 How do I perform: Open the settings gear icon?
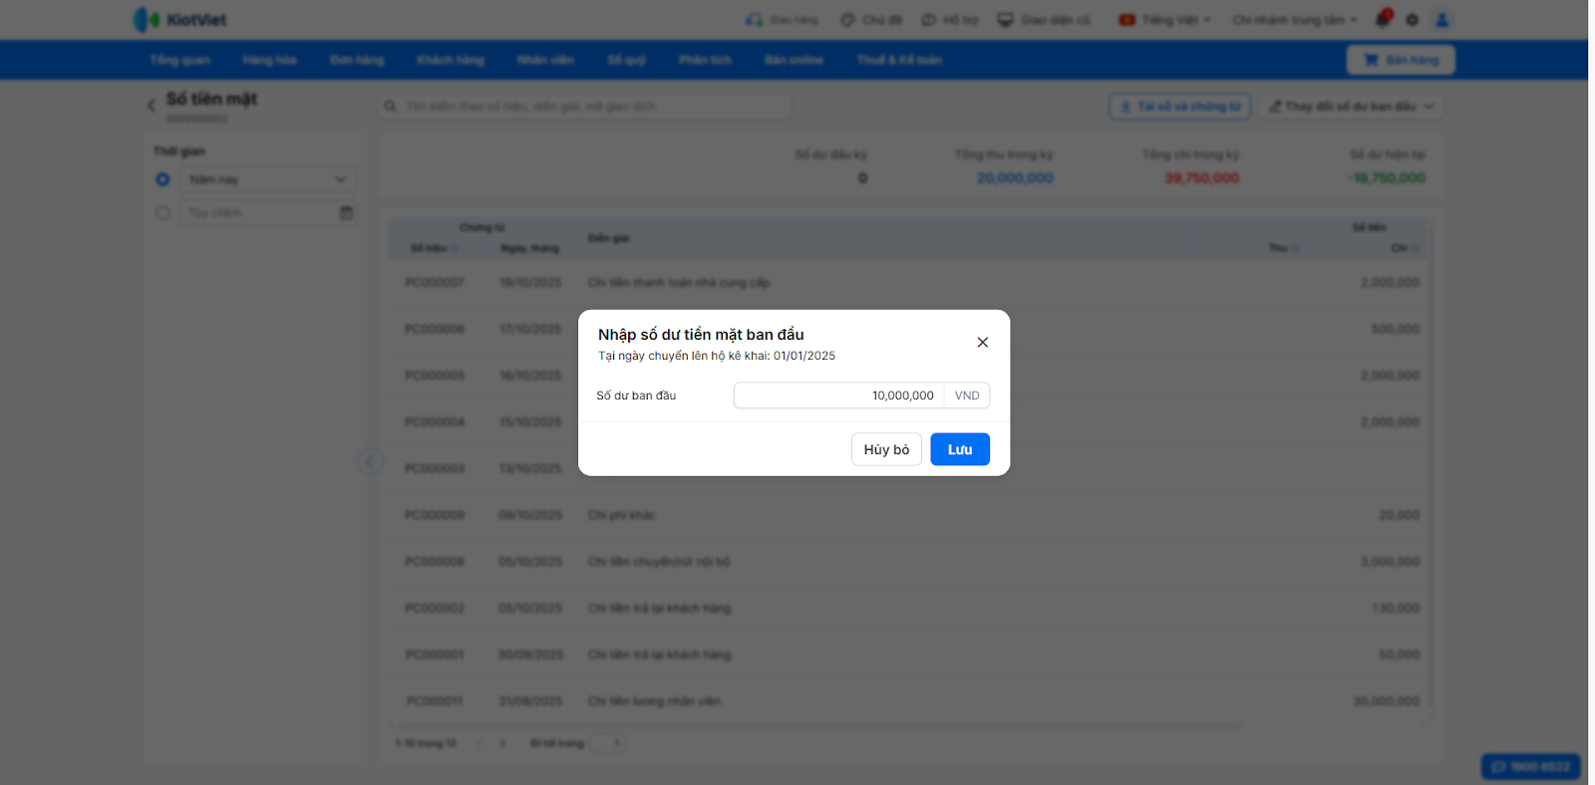(1412, 20)
